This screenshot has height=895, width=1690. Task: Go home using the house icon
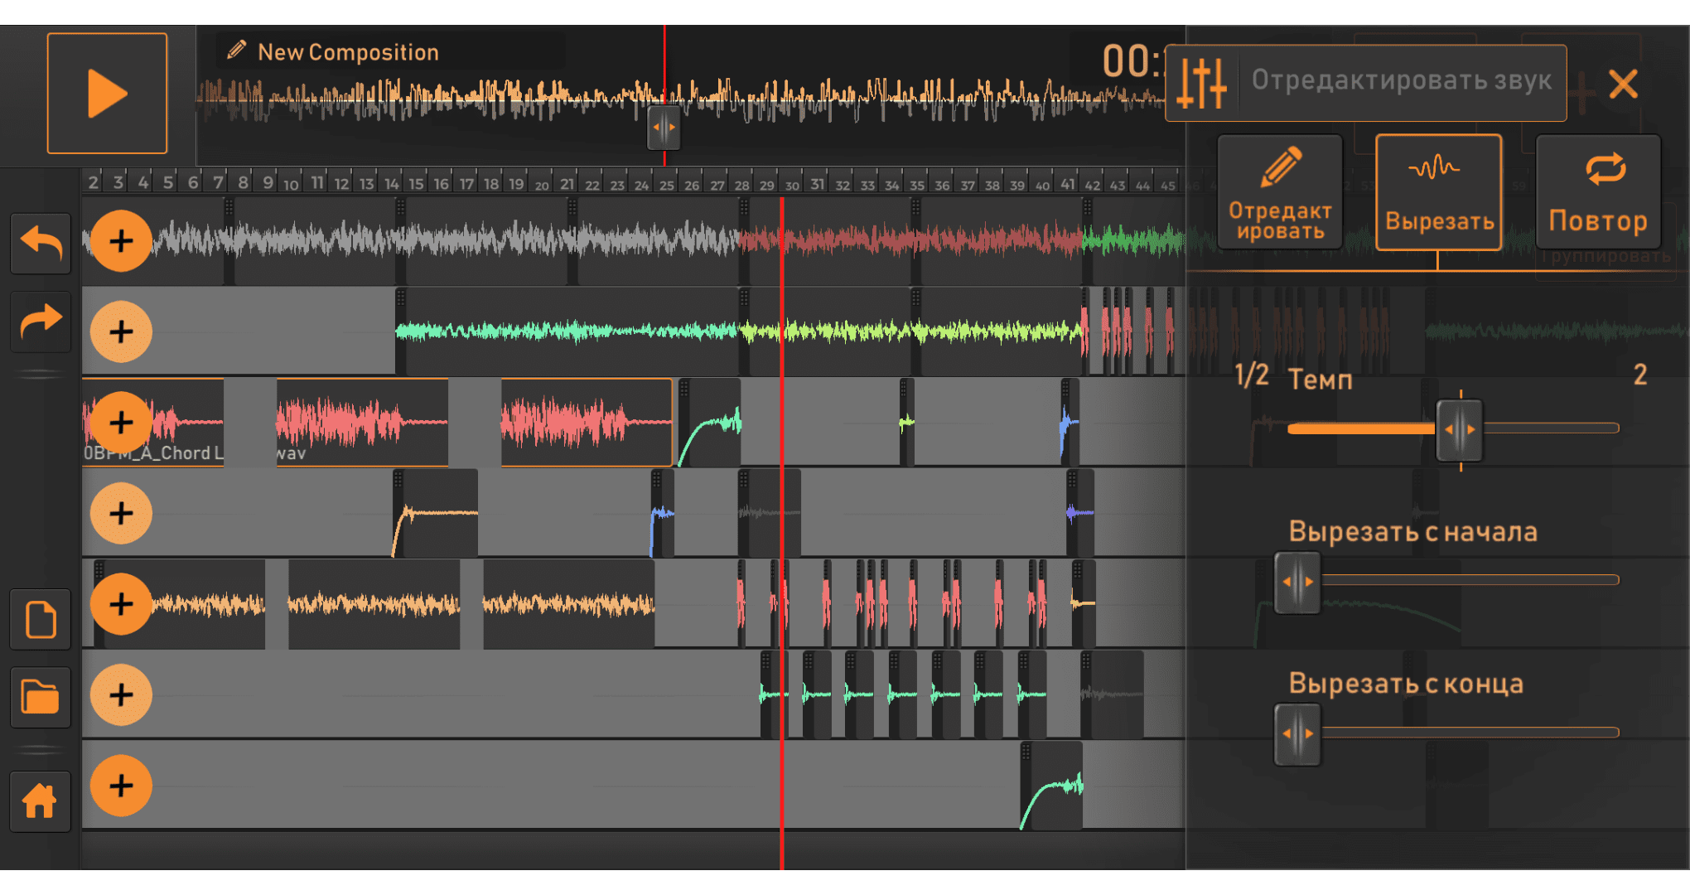pyautogui.click(x=41, y=801)
